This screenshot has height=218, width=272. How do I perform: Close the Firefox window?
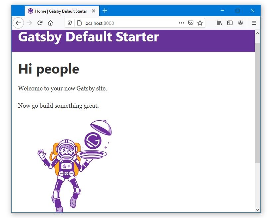(x=253, y=11)
